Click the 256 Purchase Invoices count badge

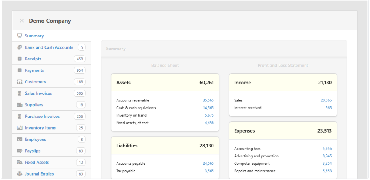tap(80, 116)
